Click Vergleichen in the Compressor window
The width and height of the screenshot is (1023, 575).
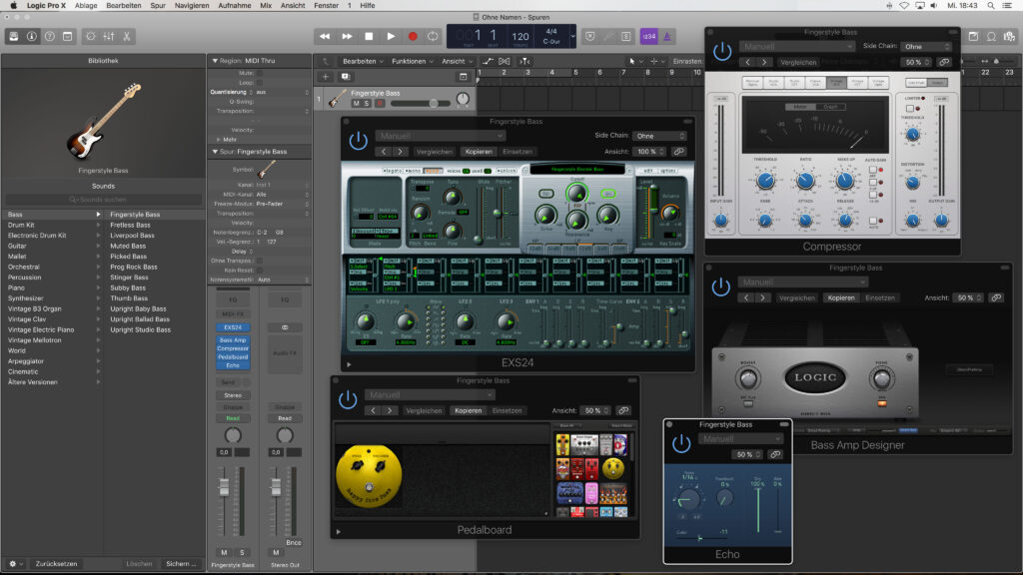(798, 62)
